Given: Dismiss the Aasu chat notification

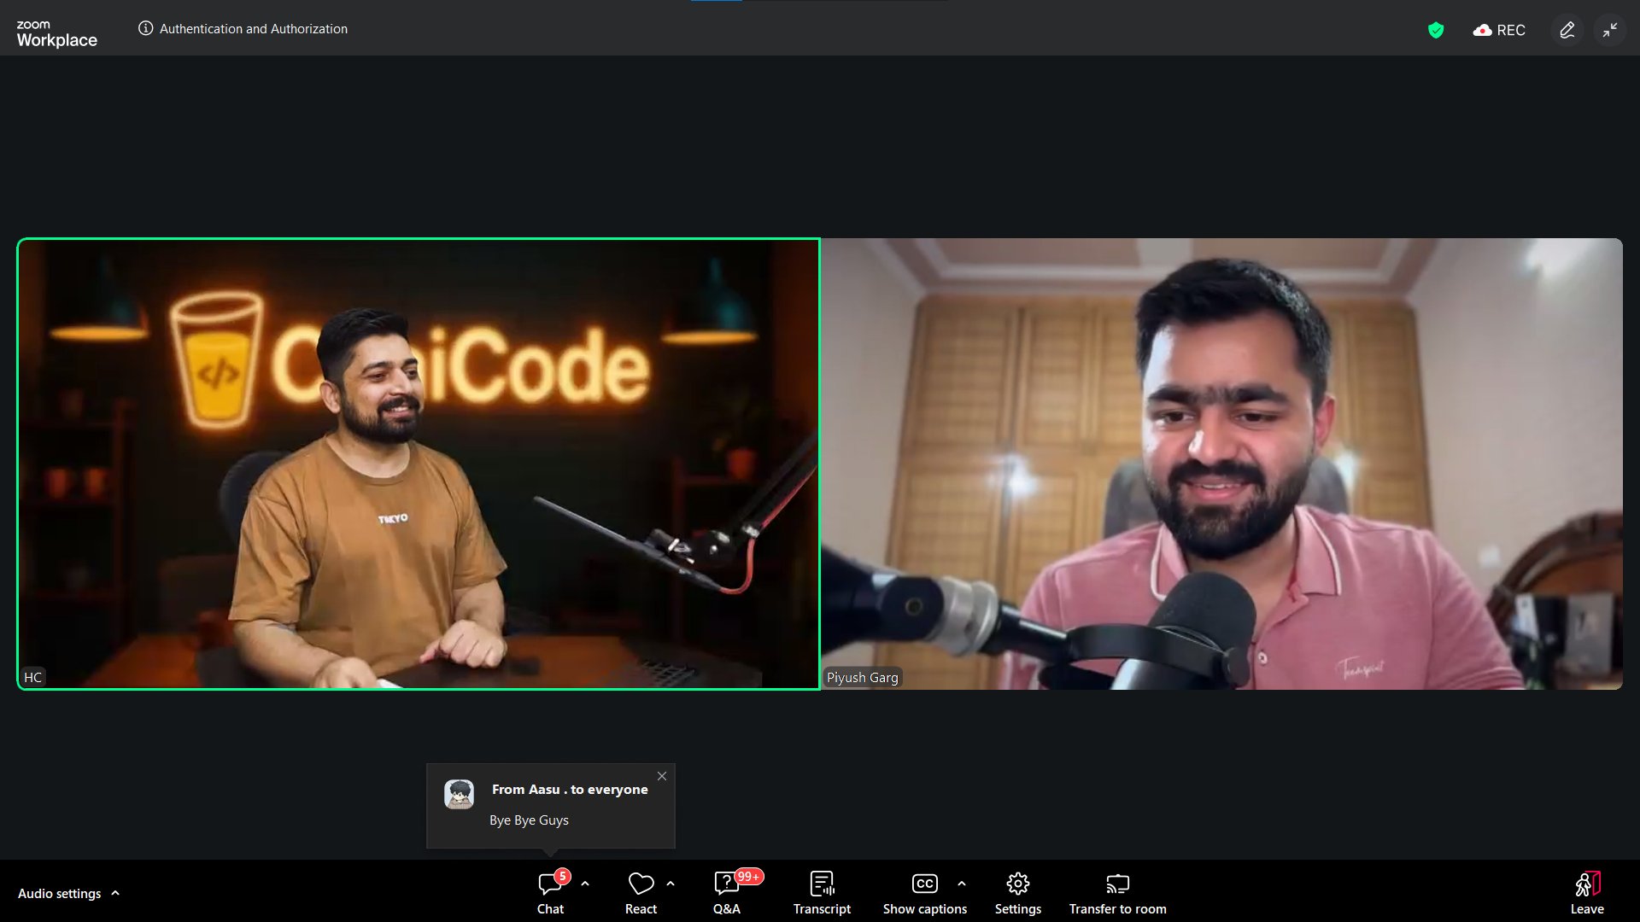Looking at the screenshot, I should tap(662, 776).
